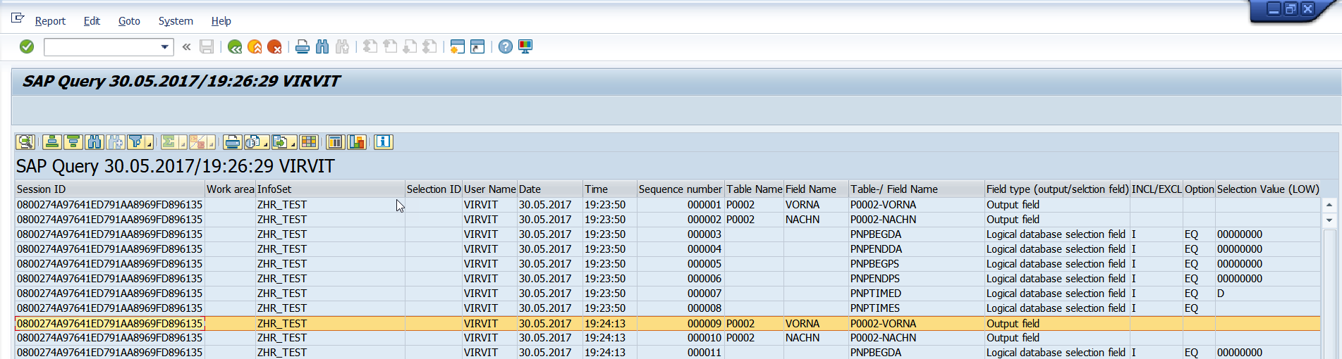1342x359 pixels.
Task: Select the PNPTIMED field name cell
Action: (x=917, y=294)
